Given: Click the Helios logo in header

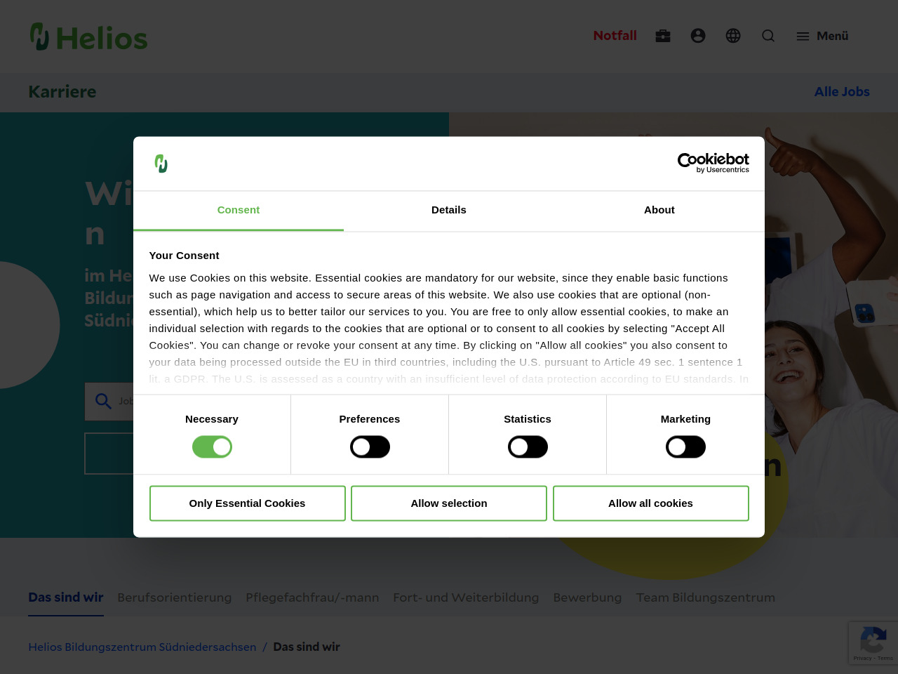Looking at the screenshot, I should coord(88,37).
